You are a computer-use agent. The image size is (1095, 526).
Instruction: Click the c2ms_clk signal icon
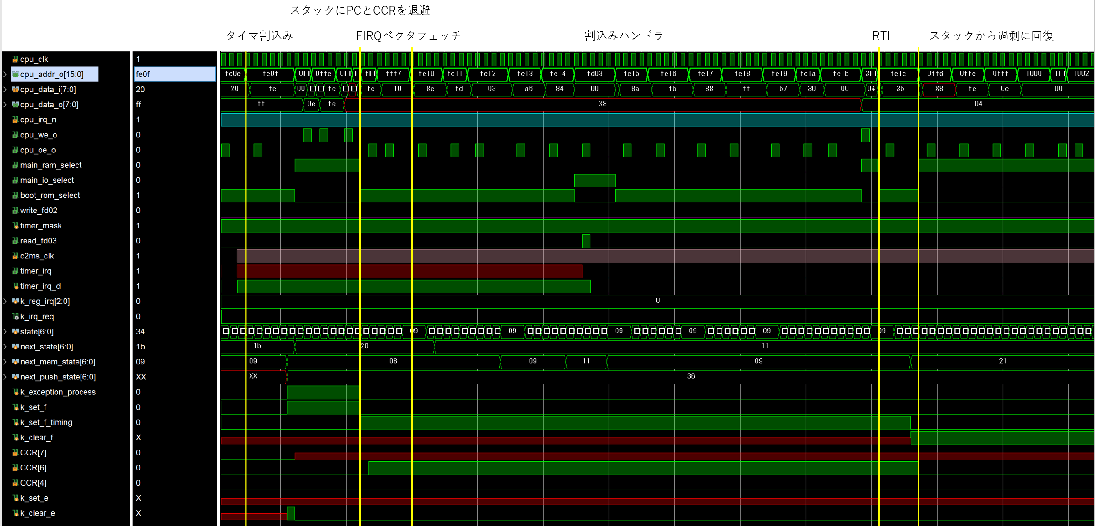click(x=15, y=256)
